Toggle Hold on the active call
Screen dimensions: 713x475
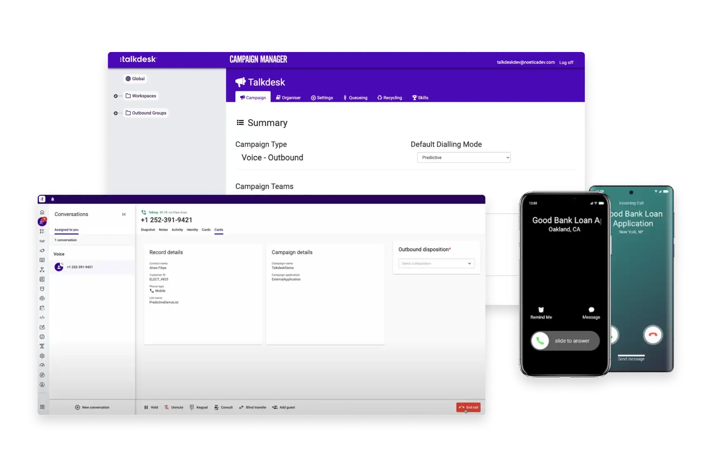click(151, 407)
